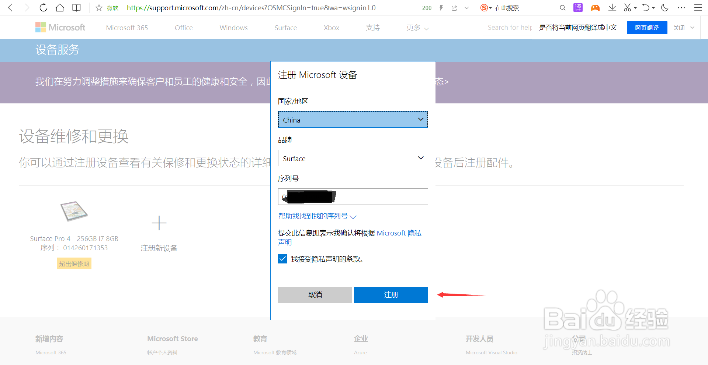Screen dimensions: 708x365
Task: Click the 序列: 014260171353 text
Action: click(74, 248)
